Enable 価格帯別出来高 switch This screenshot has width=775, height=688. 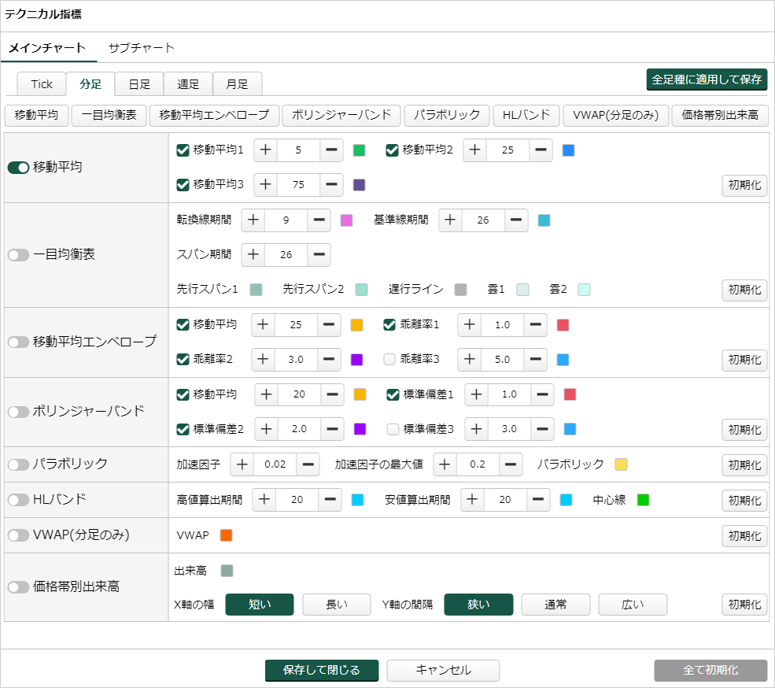click(x=18, y=587)
